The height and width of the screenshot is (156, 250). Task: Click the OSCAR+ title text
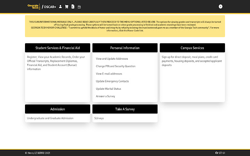click(50, 7)
